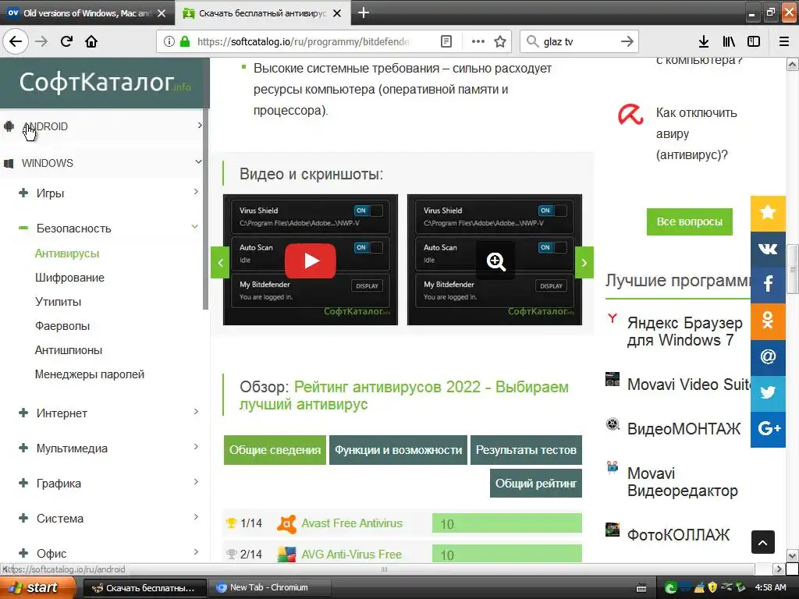This screenshot has width=799, height=599.
Task: Expand Мультимедиа category plus icon
Action: coord(23,448)
